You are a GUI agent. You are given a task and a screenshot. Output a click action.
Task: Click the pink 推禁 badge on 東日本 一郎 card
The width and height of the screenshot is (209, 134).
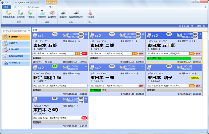click(x=141, y=86)
